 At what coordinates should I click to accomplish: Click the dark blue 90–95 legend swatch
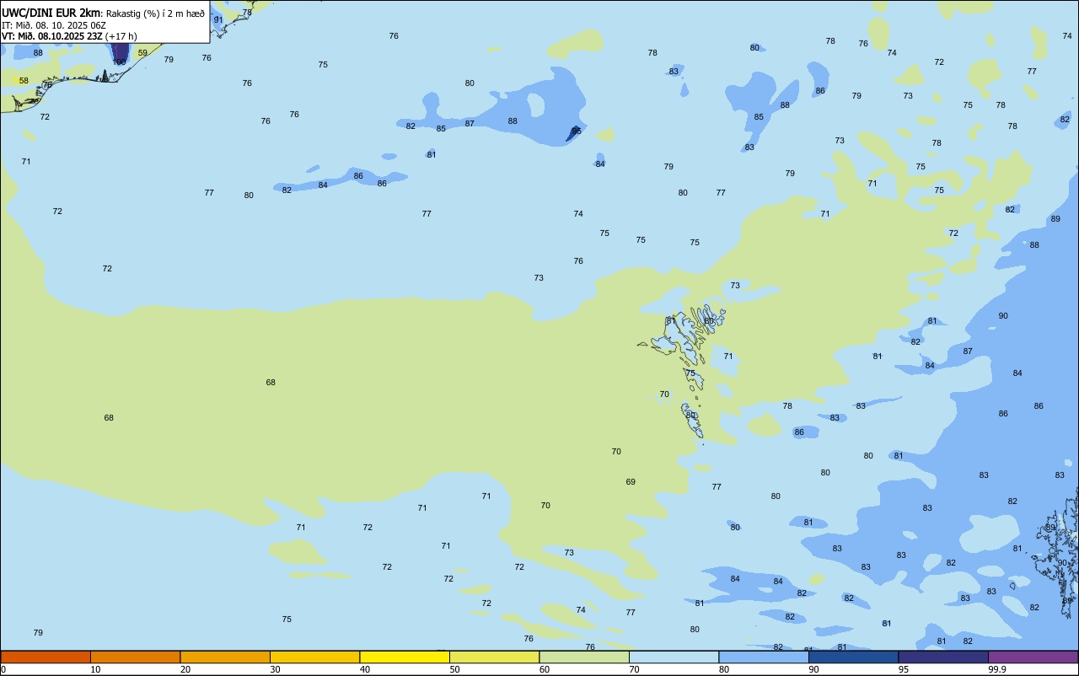853,657
